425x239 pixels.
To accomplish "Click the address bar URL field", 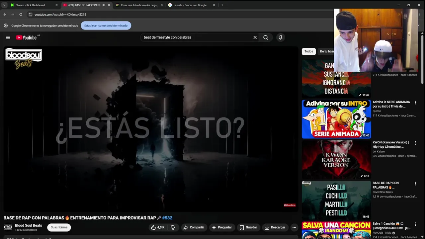I will coord(179,15).
